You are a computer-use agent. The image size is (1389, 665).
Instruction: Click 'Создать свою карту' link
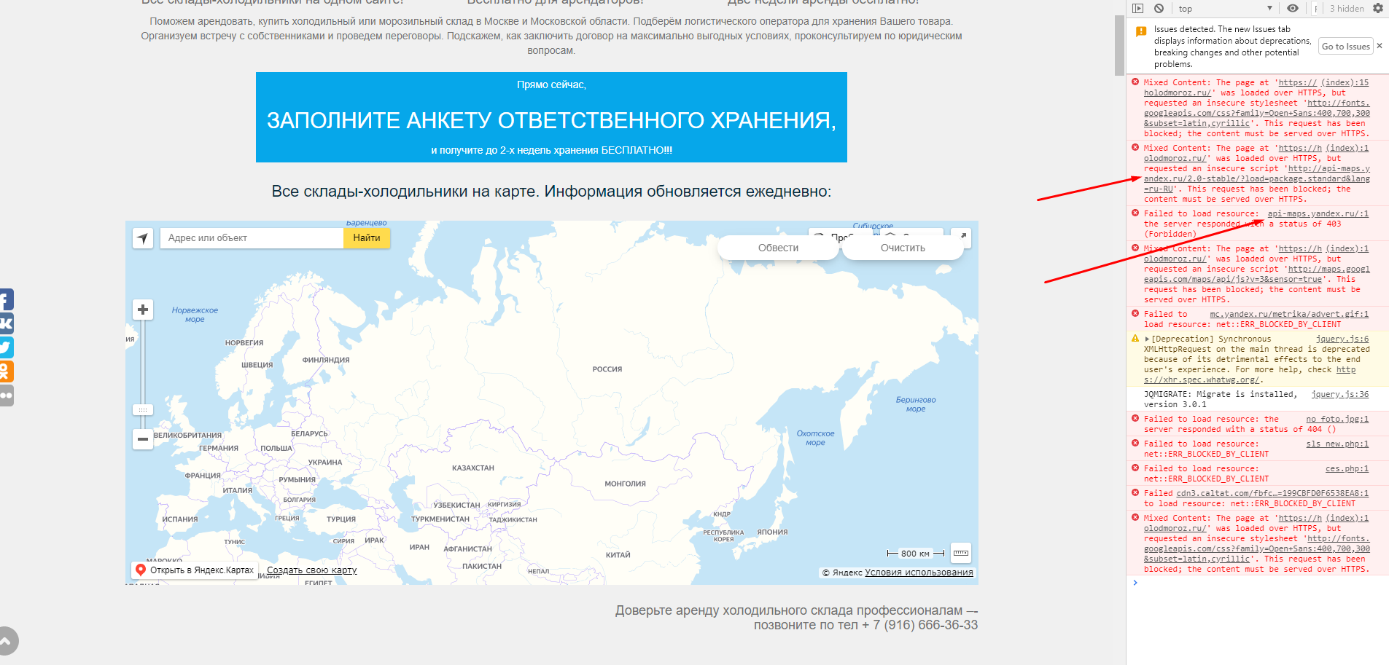[311, 570]
